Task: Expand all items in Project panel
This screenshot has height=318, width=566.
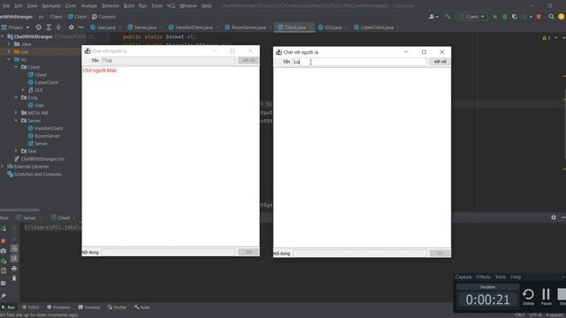Action: point(49,27)
